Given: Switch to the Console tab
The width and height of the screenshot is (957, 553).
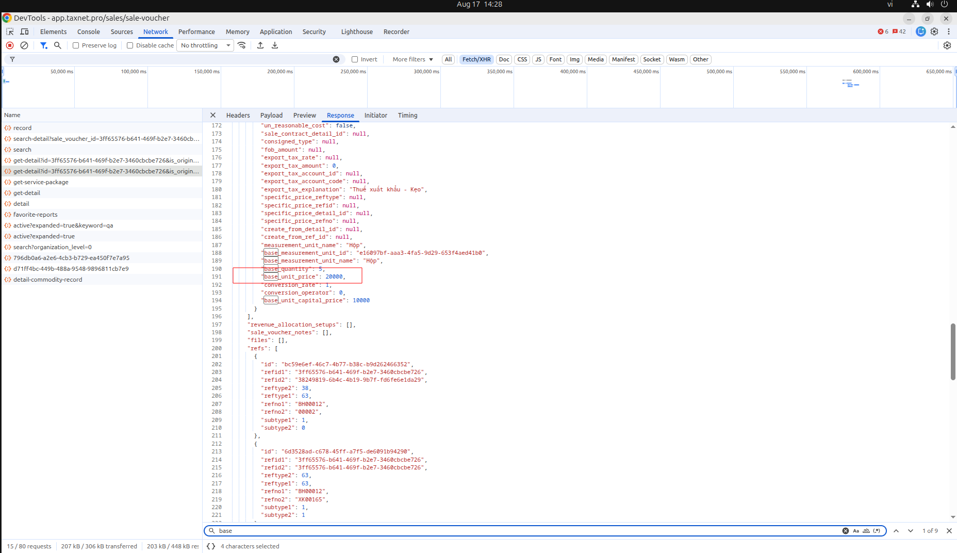Looking at the screenshot, I should pyautogui.click(x=89, y=31).
